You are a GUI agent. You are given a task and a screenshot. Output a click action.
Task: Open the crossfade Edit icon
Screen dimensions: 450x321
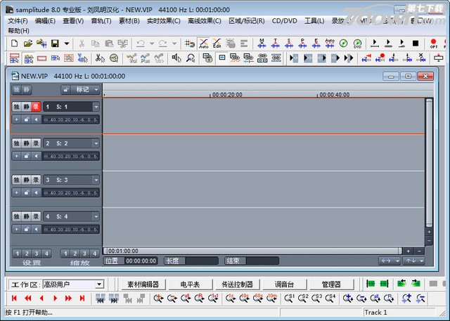click(x=217, y=44)
